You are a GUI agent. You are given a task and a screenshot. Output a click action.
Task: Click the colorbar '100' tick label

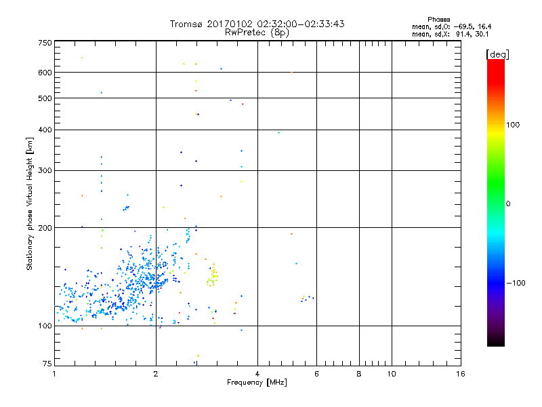(513, 125)
